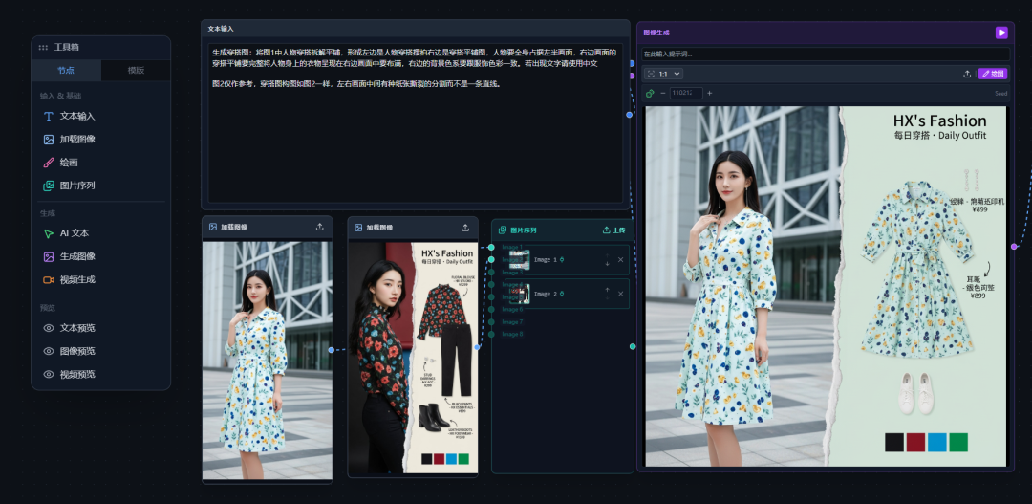This screenshot has width=1032, height=504.
Task: Decrease seed with the minus button
Action: point(663,93)
